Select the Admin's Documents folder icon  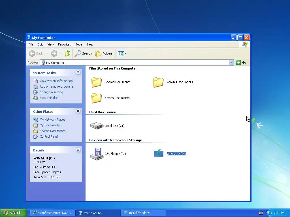[158, 82]
